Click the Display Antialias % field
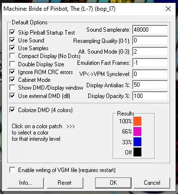The width and height of the screenshot is (178, 194). point(150,85)
